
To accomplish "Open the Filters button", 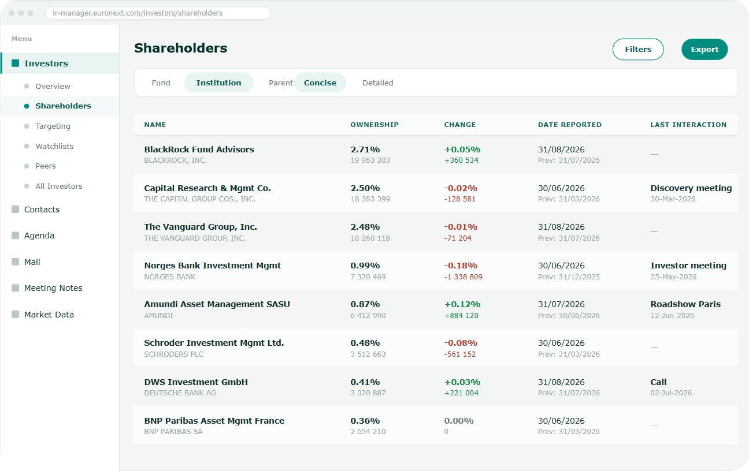I will point(638,50).
